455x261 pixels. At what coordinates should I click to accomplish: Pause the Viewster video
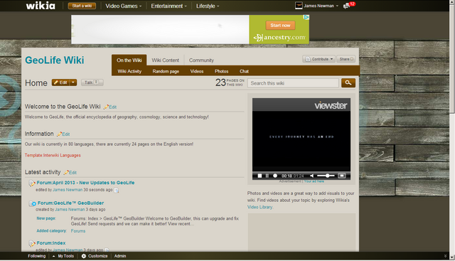267,176
